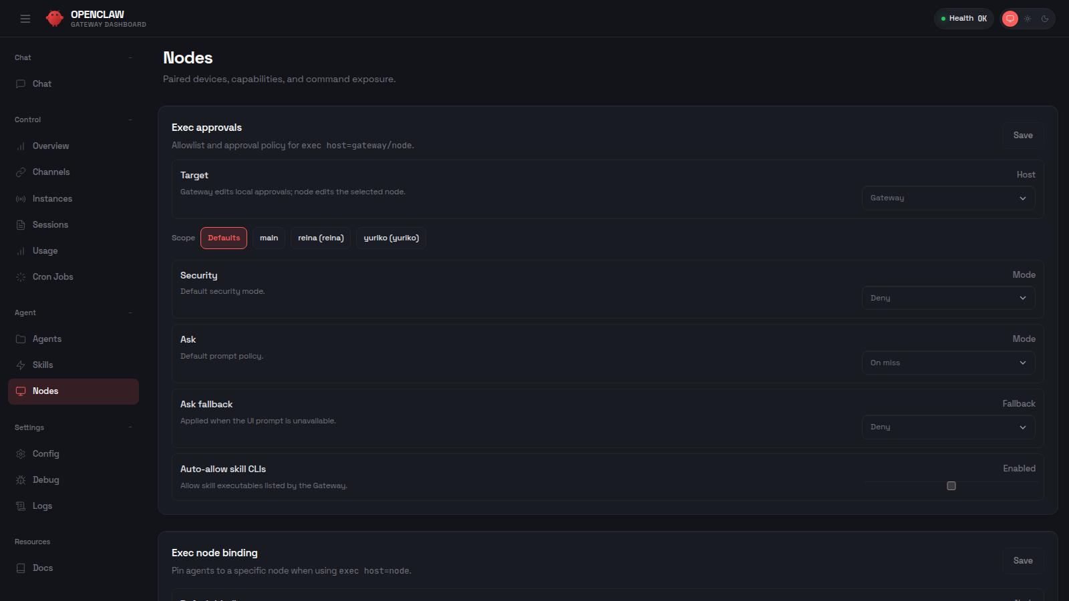The width and height of the screenshot is (1069, 601).
Task: Open the Gateway host dropdown
Action: (948, 198)
